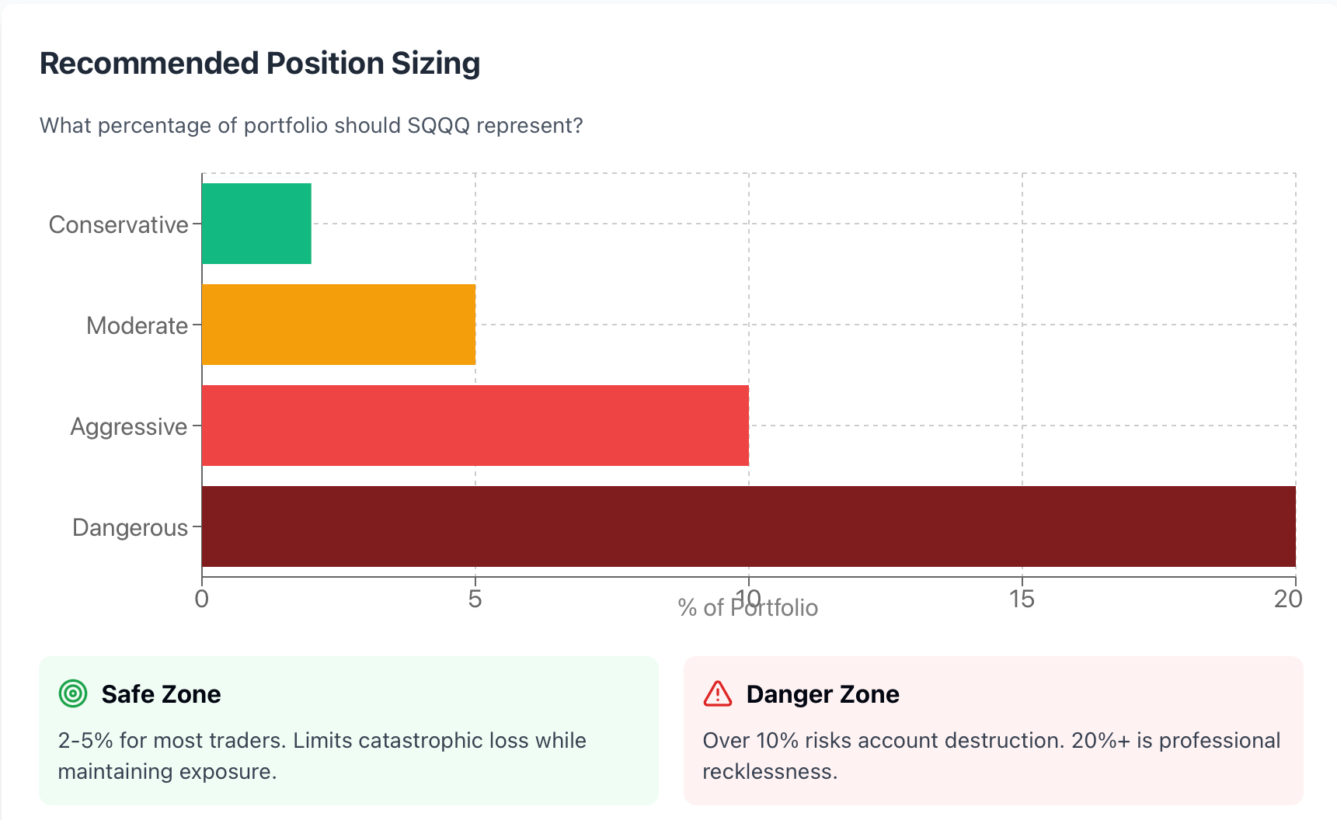Click the SQQQ portfolio percentage question text
The height and width of the screenshot is (820, 1337).
coord(311,125)
